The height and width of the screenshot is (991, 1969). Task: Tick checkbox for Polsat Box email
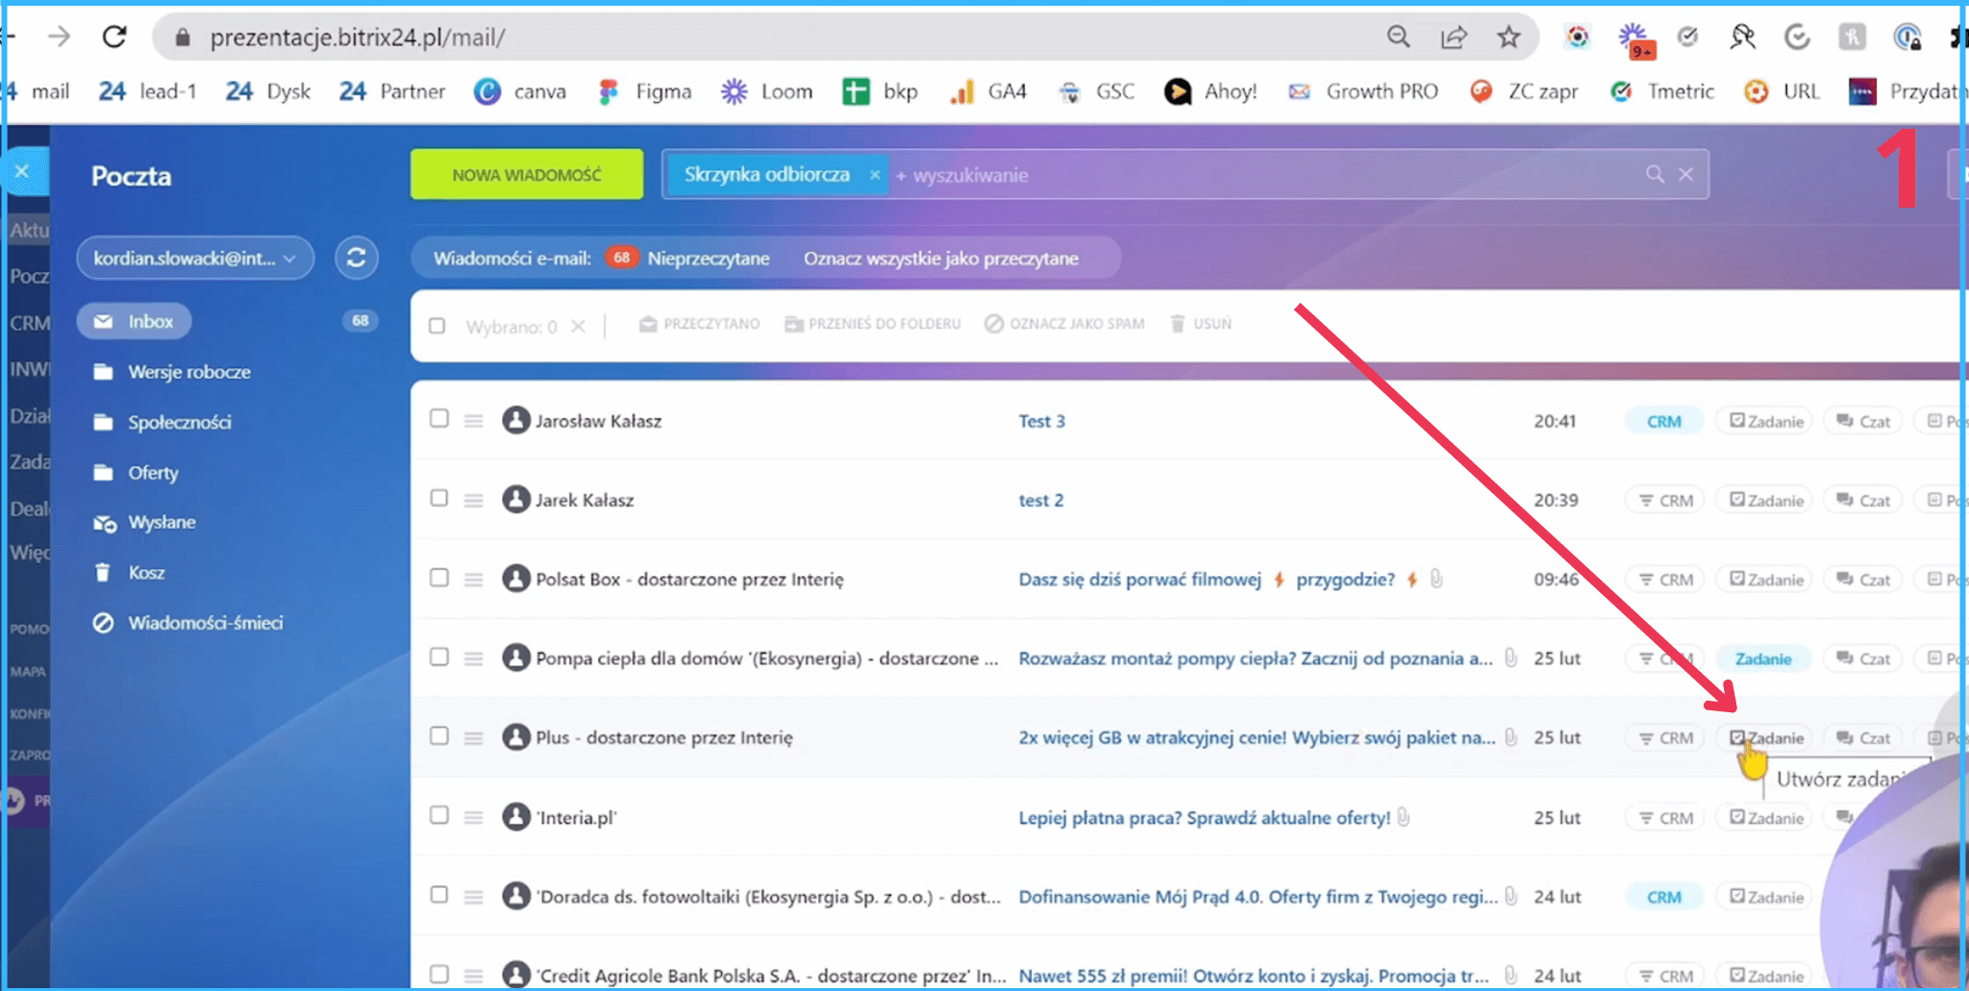click(439, 578)
